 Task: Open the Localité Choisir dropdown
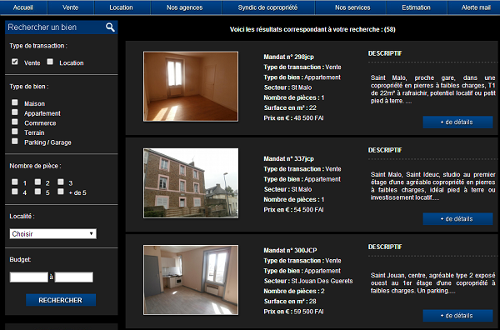[x=53, y=233]
